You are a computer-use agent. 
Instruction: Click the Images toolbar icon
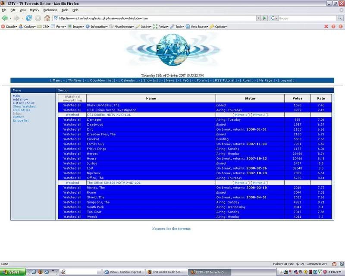(69, 27)
